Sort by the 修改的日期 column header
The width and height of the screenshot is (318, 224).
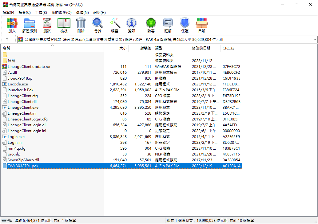click(205, 48)
